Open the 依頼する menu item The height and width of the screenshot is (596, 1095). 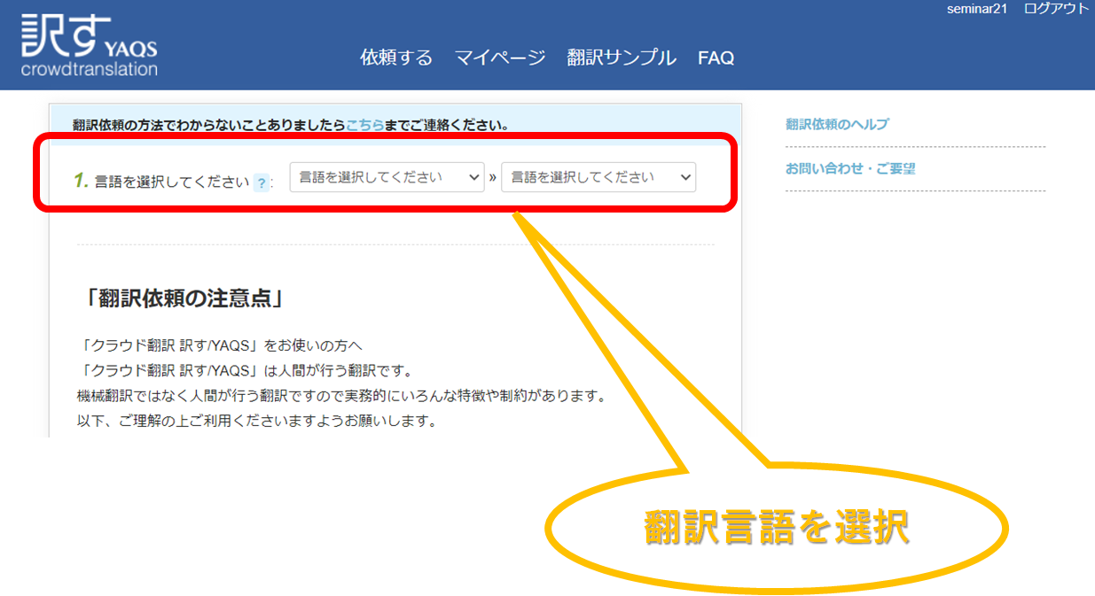(396, 58)
